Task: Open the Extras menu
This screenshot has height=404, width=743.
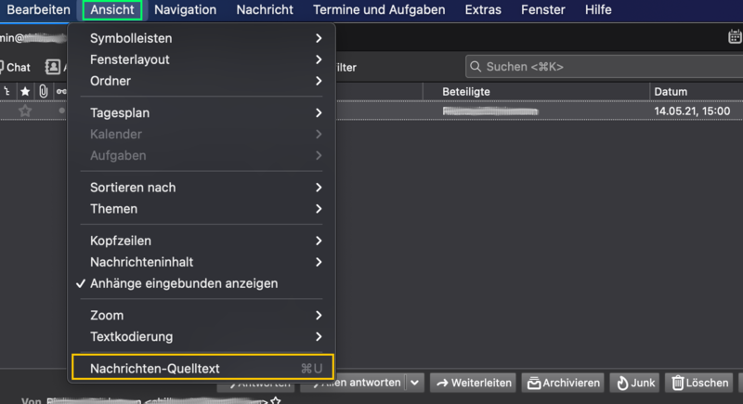Action: (x=483, y=10)
